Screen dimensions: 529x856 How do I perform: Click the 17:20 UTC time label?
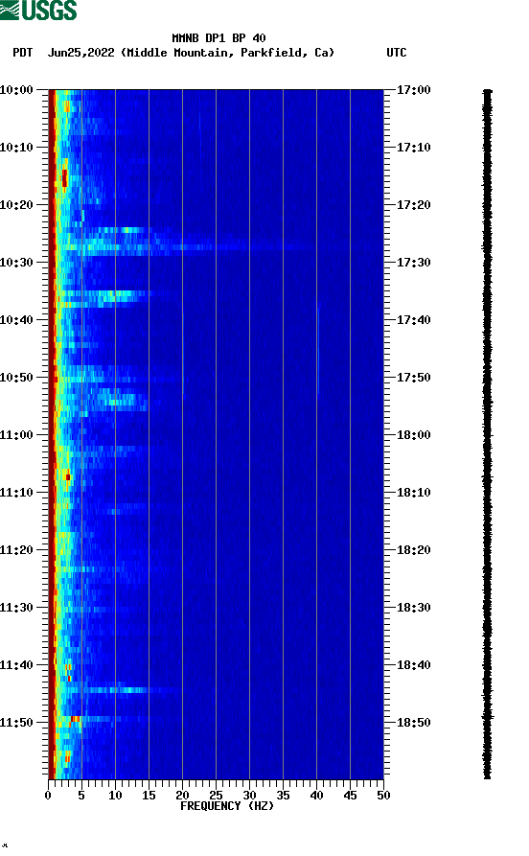coord(413,205)
